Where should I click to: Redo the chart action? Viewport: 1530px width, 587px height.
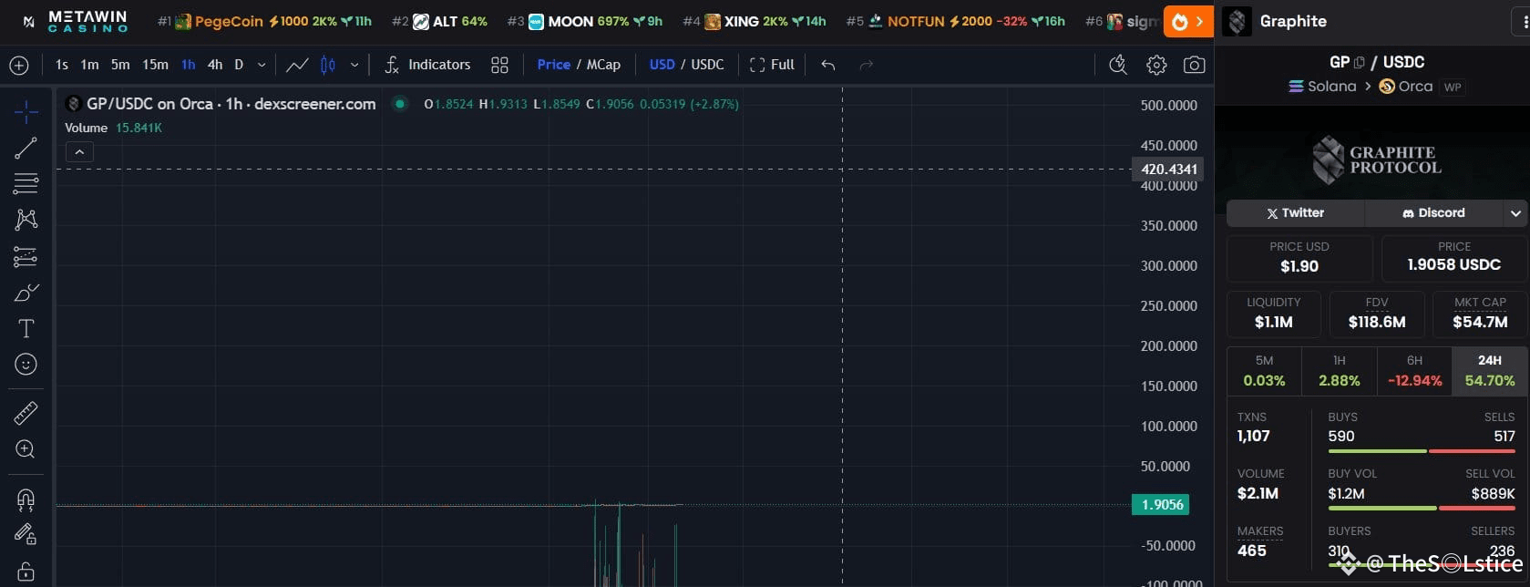867,65
